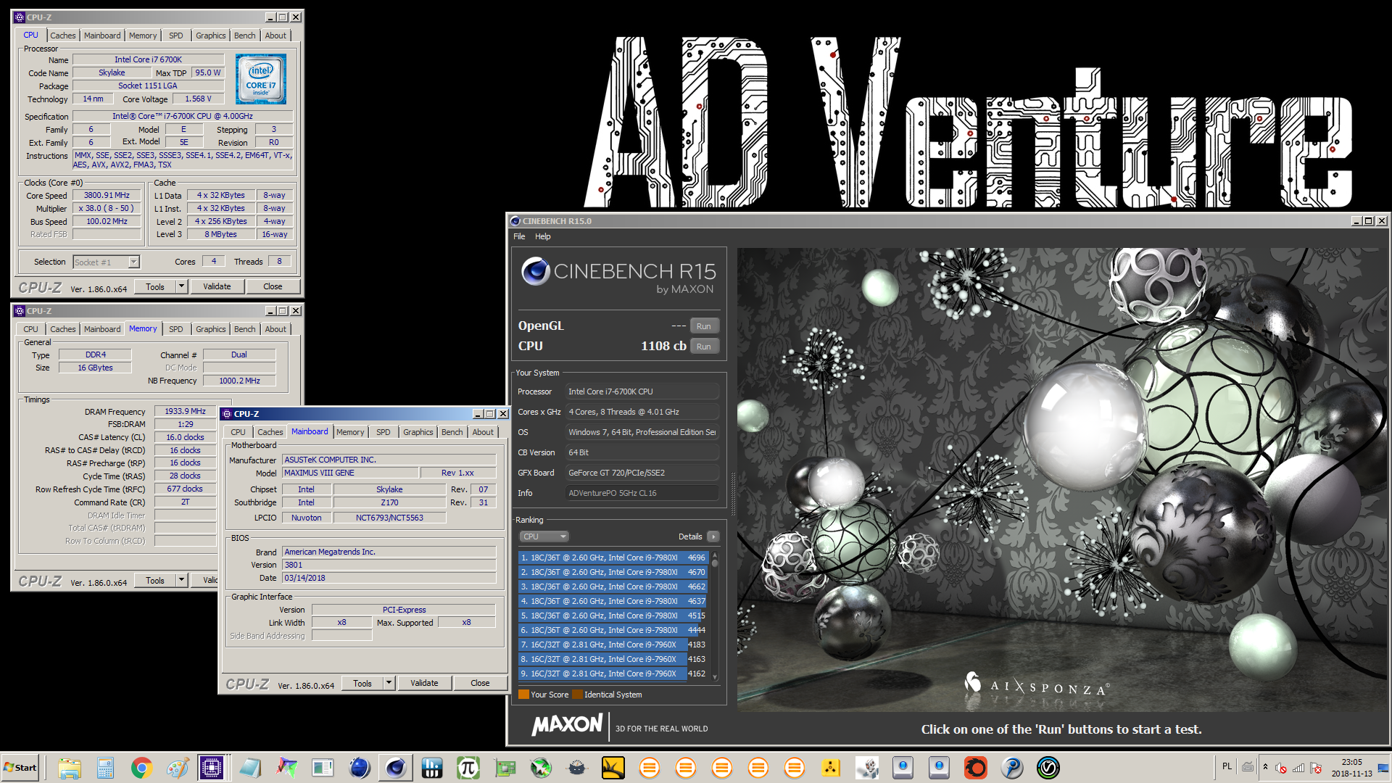Click the muted volume tray icon
This screenshot has width=1392, height=783.
tap(1281, 768)
